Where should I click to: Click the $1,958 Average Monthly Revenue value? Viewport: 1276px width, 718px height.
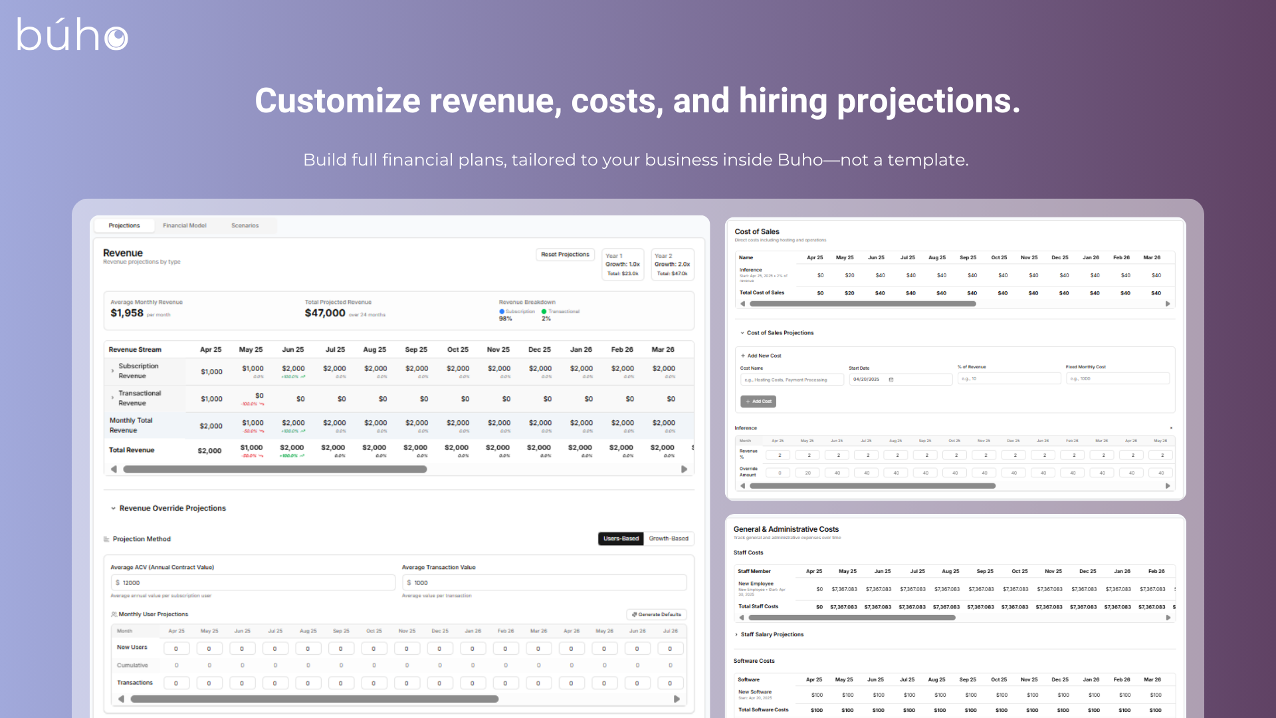[x=127, y=313]
